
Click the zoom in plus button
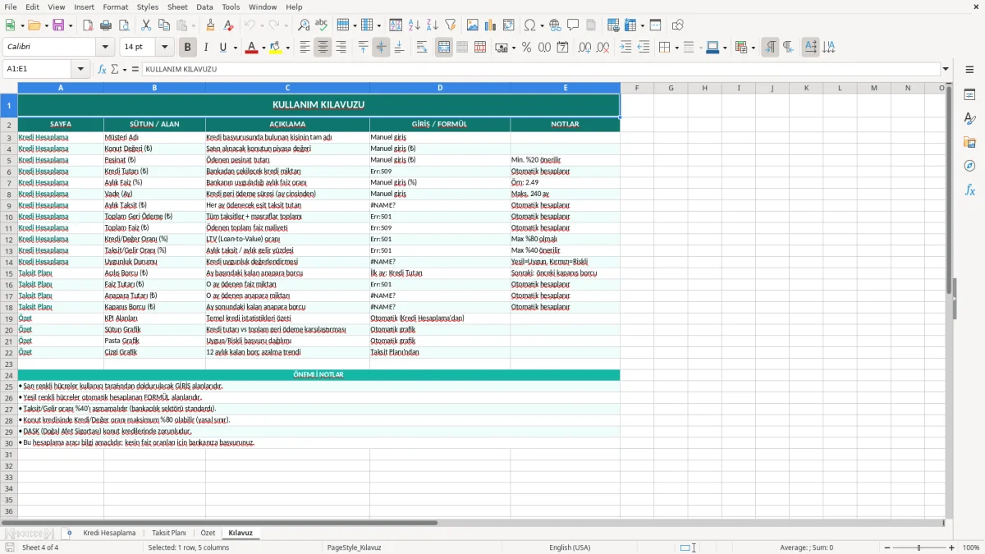coord(952,547)
